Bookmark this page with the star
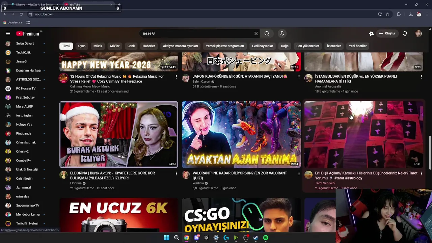432x243 pixels. (x=387, y=14)
